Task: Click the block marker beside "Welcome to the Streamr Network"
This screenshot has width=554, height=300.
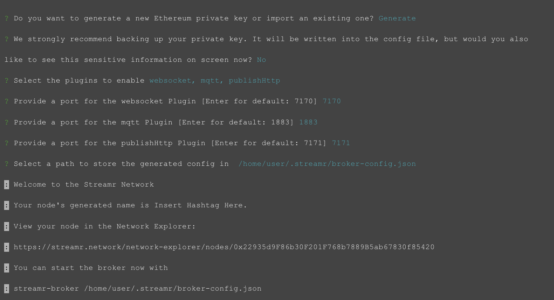Action: [6, 185]
